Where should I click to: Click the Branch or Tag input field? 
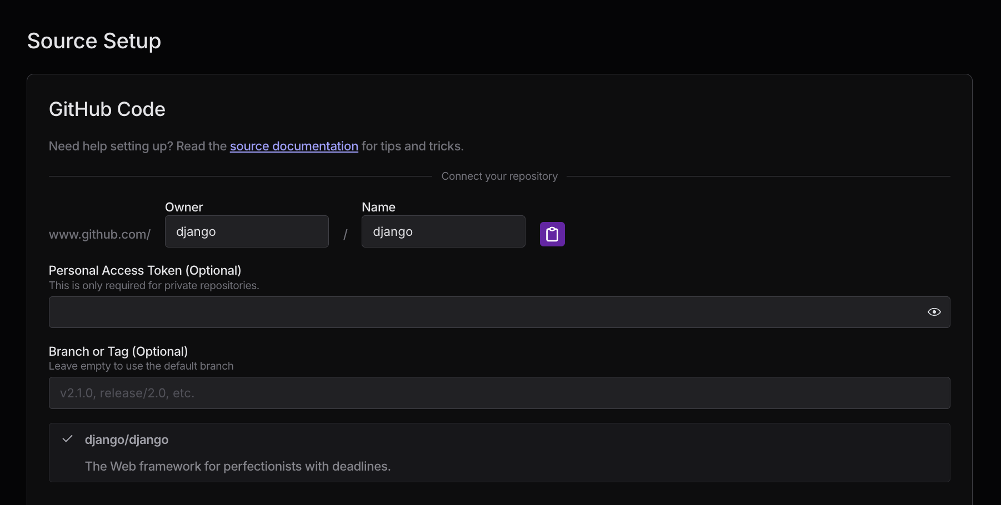(x=444, y=393)
